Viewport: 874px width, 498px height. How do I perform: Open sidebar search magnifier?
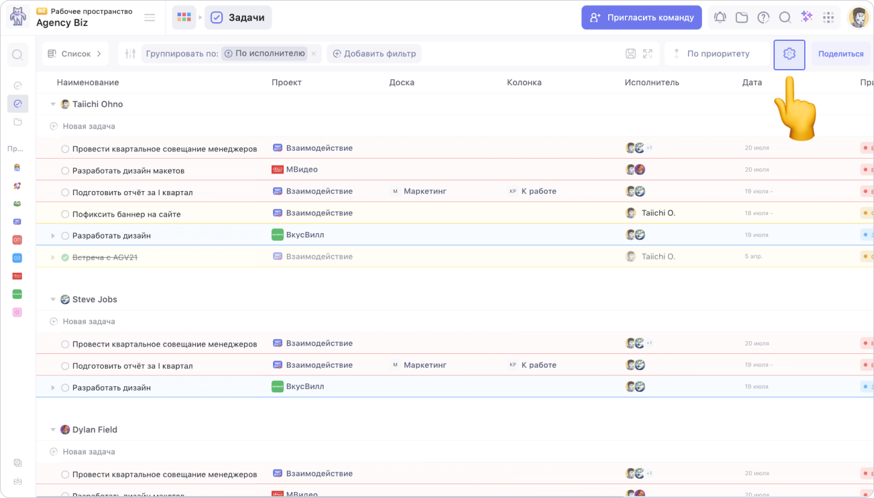[x=17, y=55]
